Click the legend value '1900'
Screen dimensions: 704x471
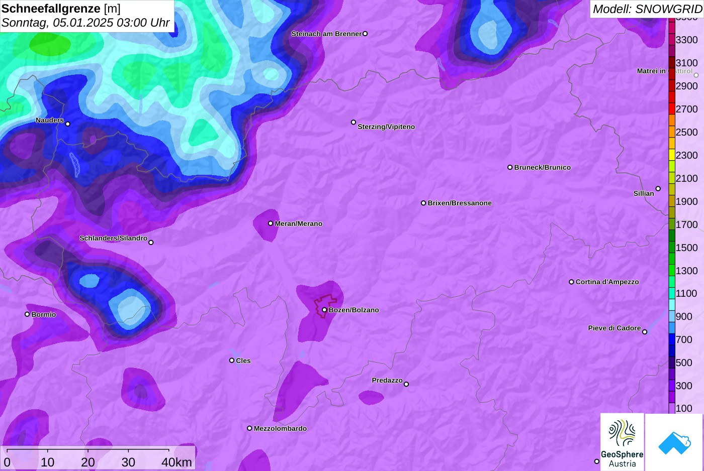[687, 201]
